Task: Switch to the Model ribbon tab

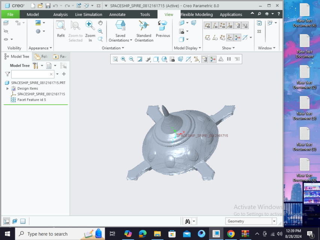Action: pyautogui.click(x=33, y=14)
